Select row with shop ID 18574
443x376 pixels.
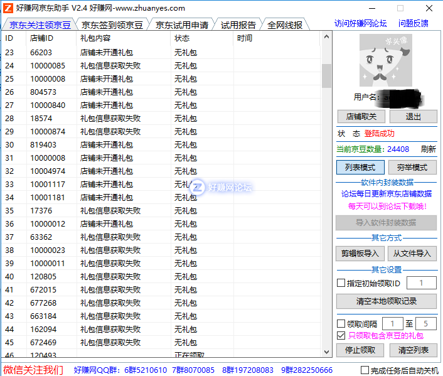(161, 118)
